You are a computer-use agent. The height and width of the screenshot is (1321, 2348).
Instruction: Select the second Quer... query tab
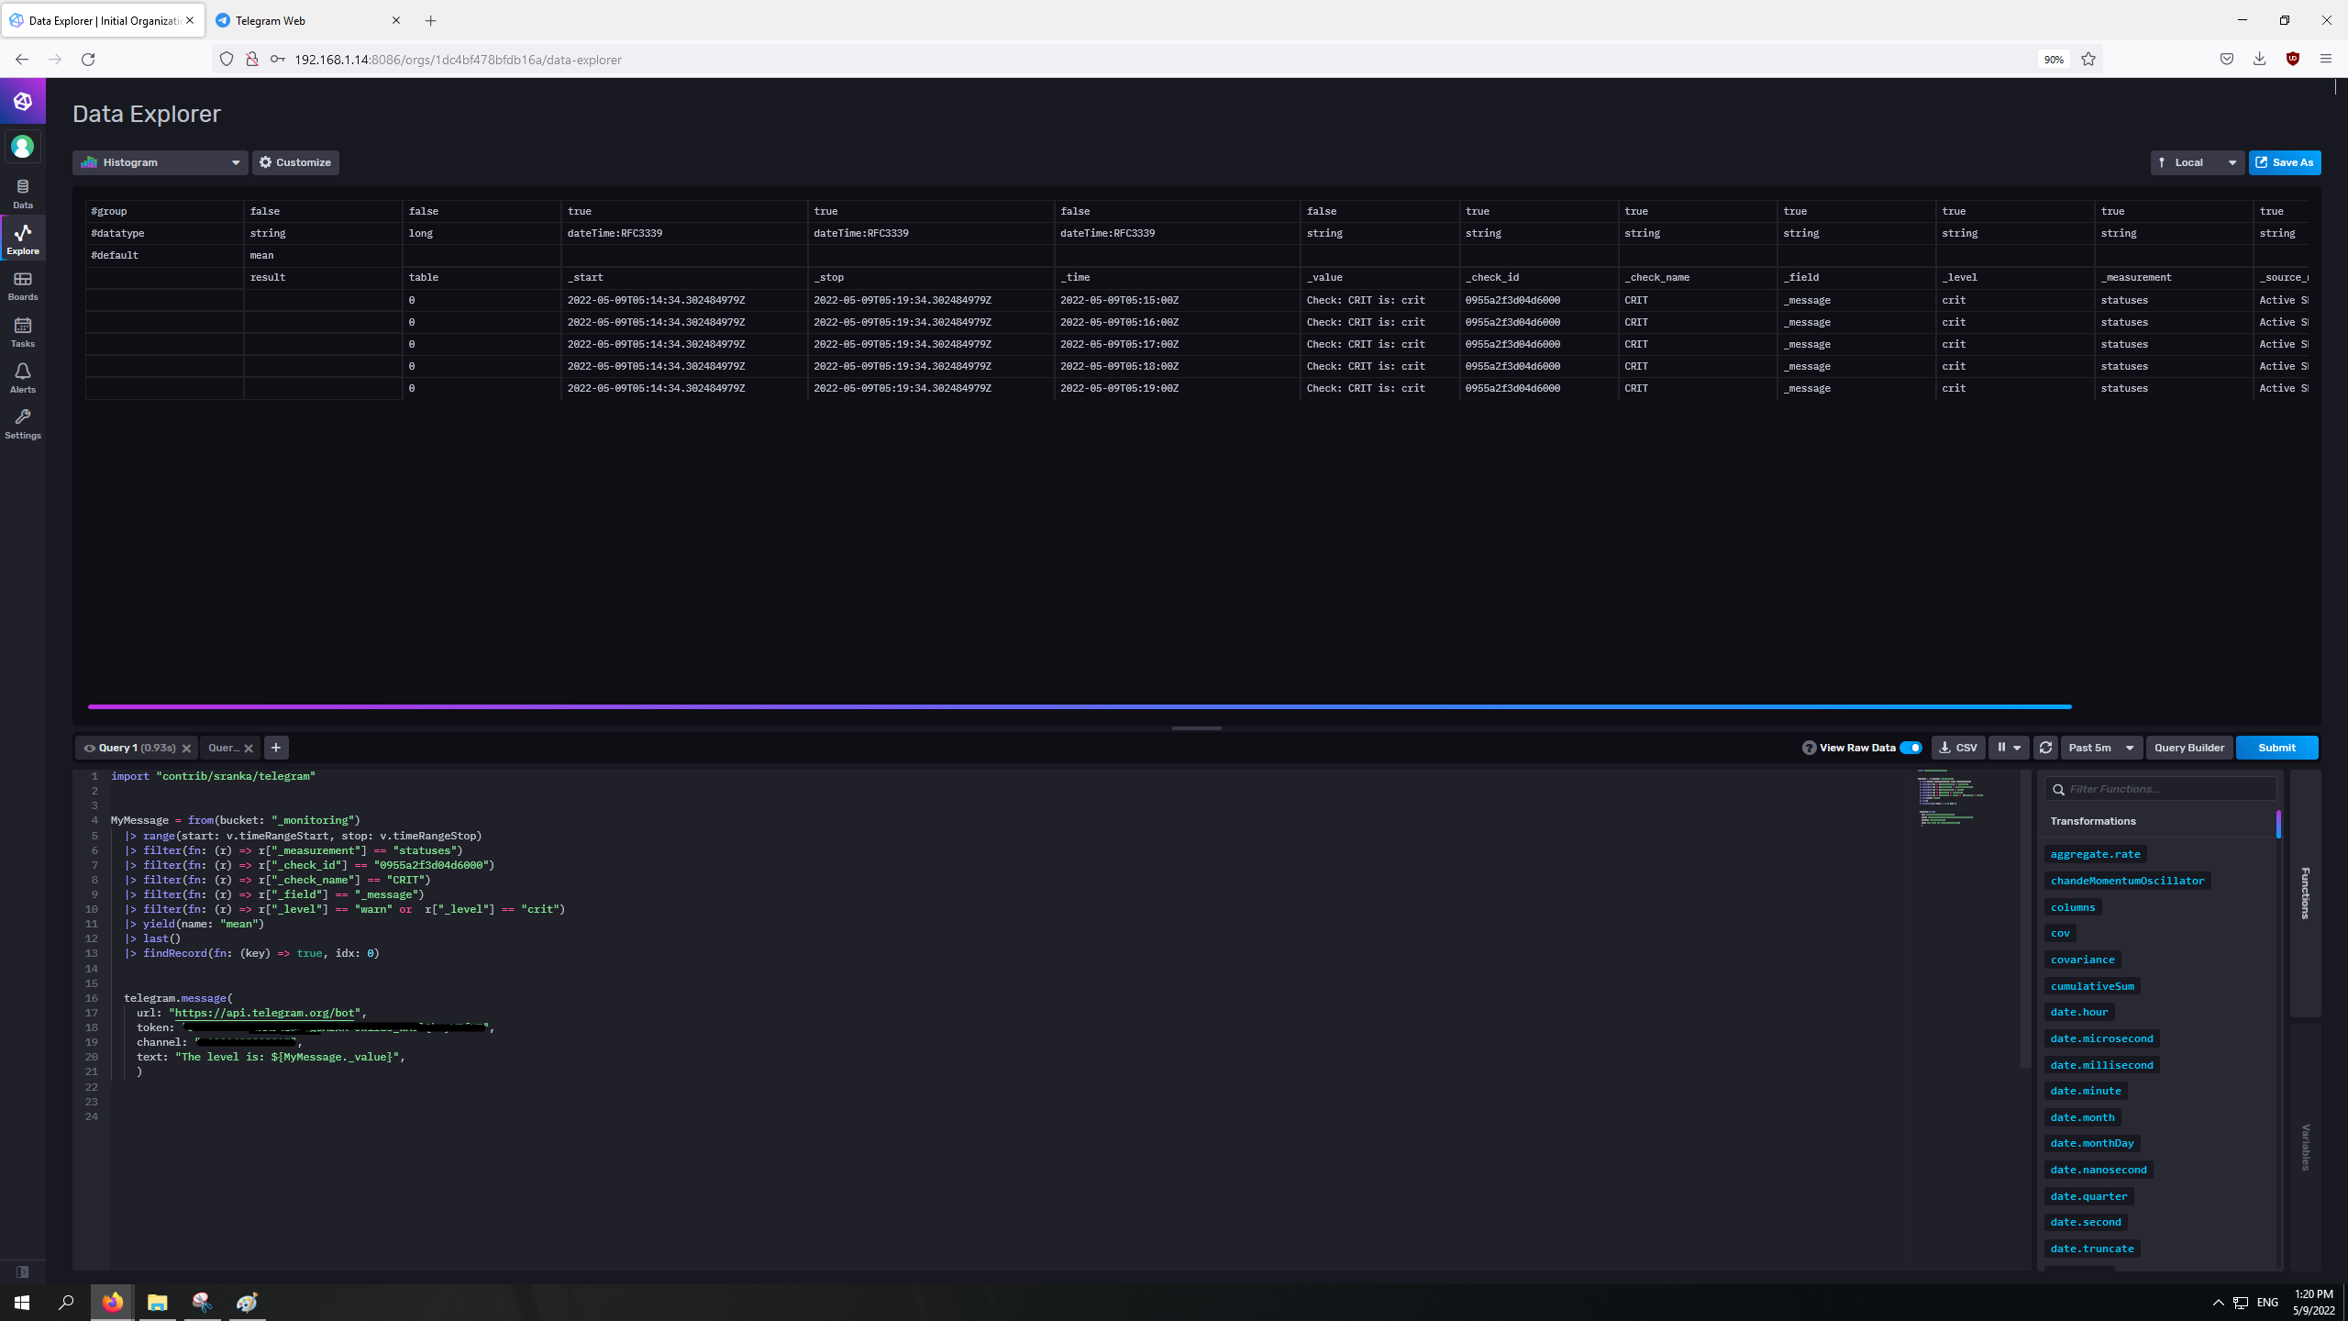coord(223,748)
